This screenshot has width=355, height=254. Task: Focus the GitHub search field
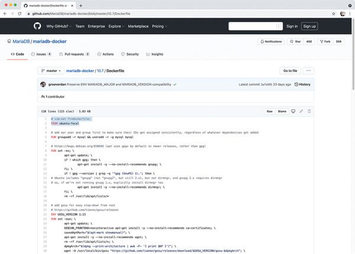pos(256,26)
